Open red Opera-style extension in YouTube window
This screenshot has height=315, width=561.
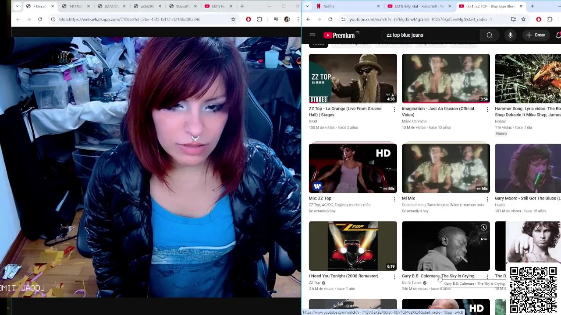(539, 19)
